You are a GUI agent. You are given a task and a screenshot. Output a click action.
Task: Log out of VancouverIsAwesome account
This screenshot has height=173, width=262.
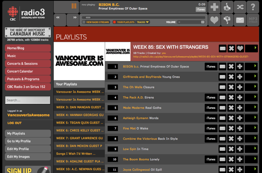[14, 123]
